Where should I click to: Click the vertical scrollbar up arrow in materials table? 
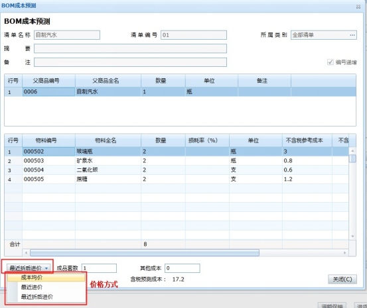[x=352, y=151]
